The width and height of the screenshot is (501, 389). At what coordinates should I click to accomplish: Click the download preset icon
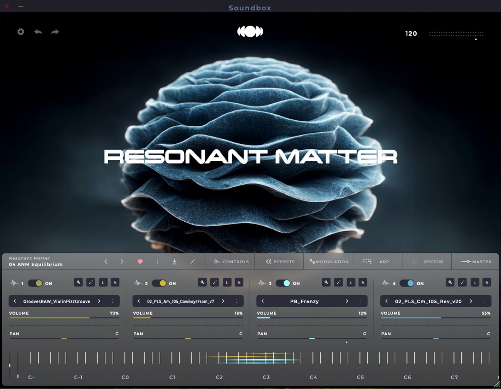175,261
